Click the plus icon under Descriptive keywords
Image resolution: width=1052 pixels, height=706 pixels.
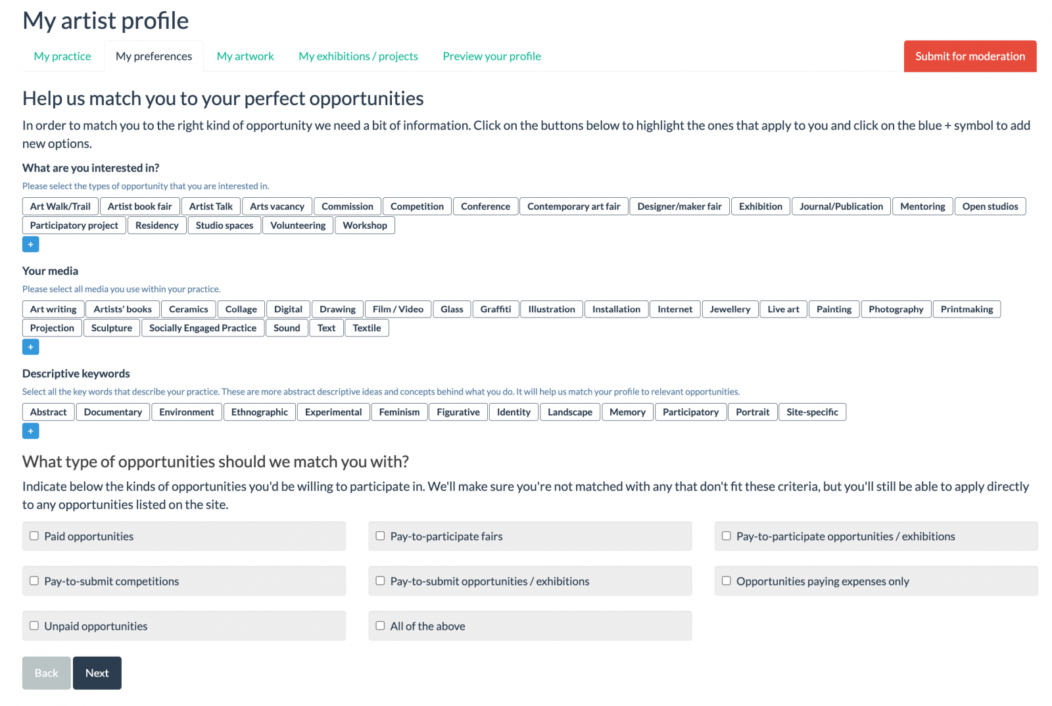coord(30,431)
